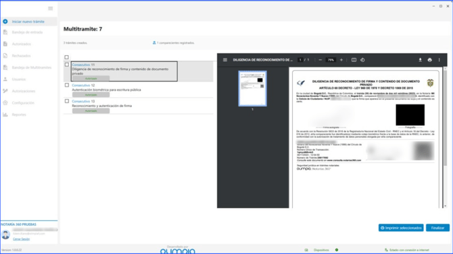Check the Consecutivo 13 checkbox
The image size is (453, 254).
click(x=67, y=101)
